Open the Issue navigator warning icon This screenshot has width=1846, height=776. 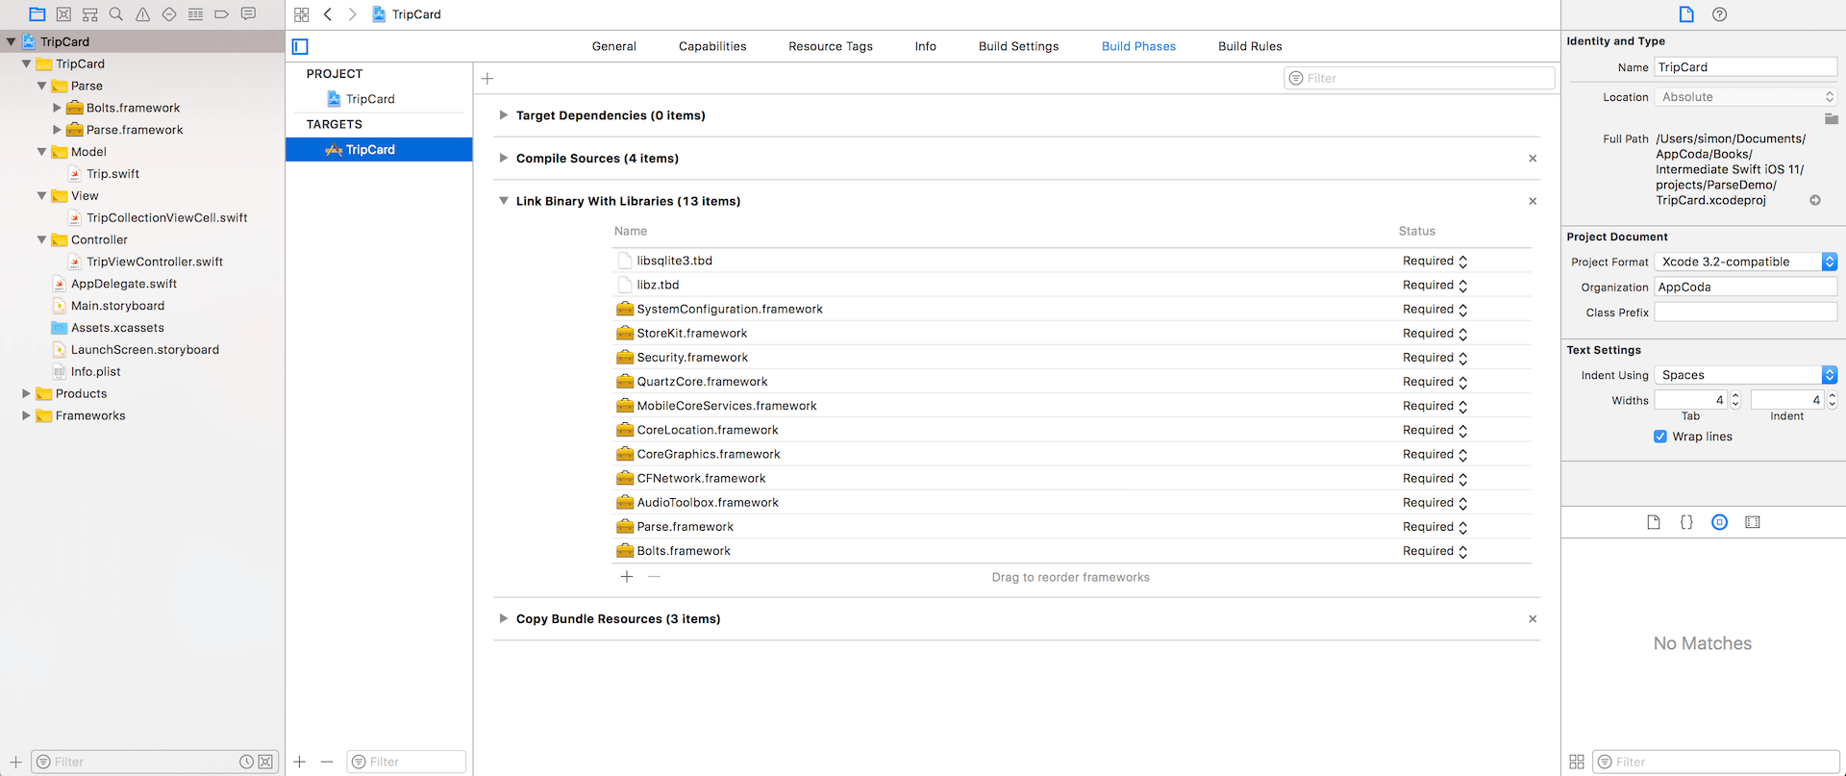[x=142, y=14]
